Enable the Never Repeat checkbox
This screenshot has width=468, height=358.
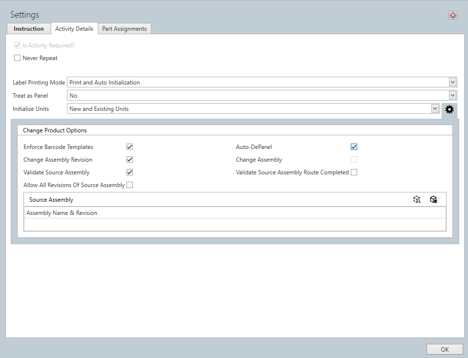(x=17, y=58)
